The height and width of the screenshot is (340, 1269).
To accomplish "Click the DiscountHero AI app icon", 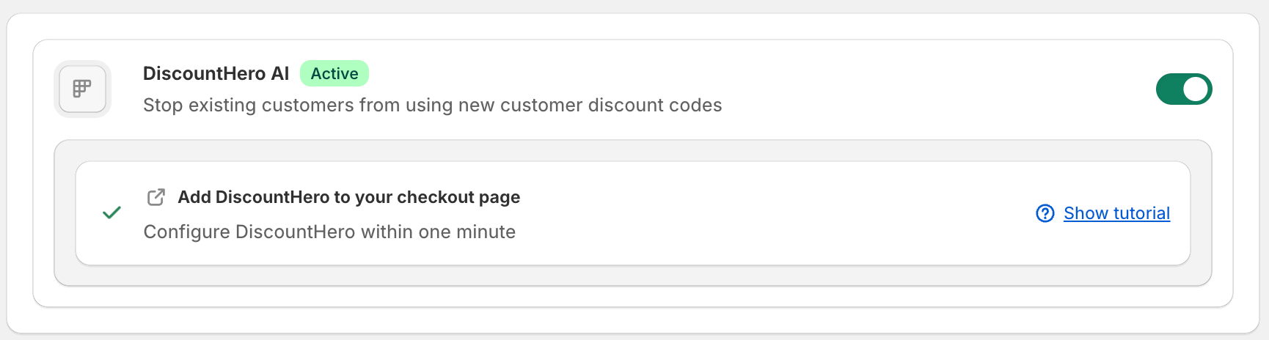I will (82, 89).
